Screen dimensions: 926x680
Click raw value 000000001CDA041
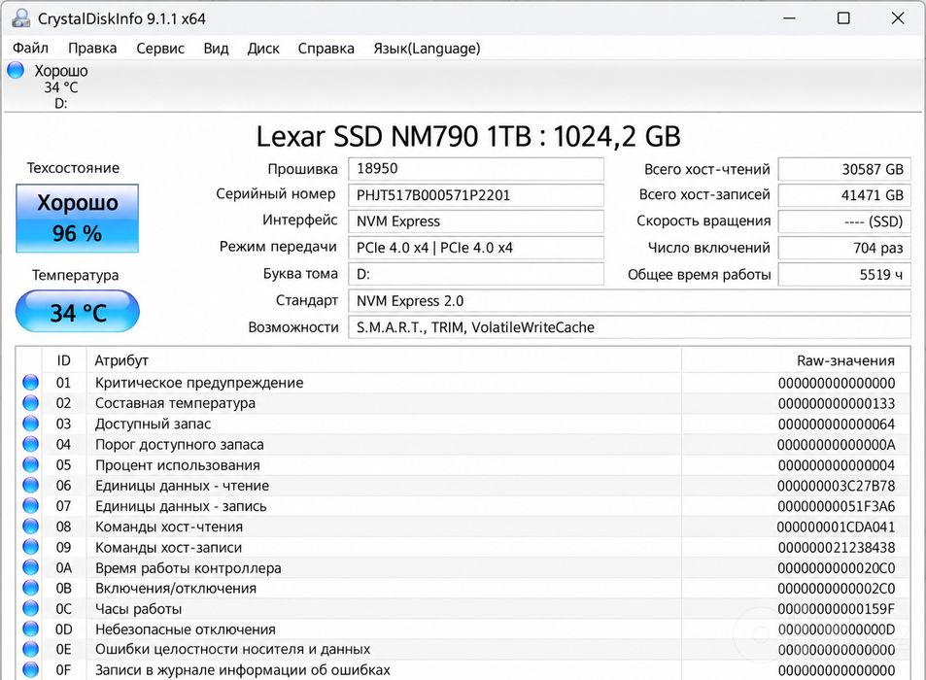point(837,527)
